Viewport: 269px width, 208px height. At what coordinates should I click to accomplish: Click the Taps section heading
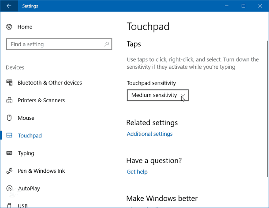[134, 44]
